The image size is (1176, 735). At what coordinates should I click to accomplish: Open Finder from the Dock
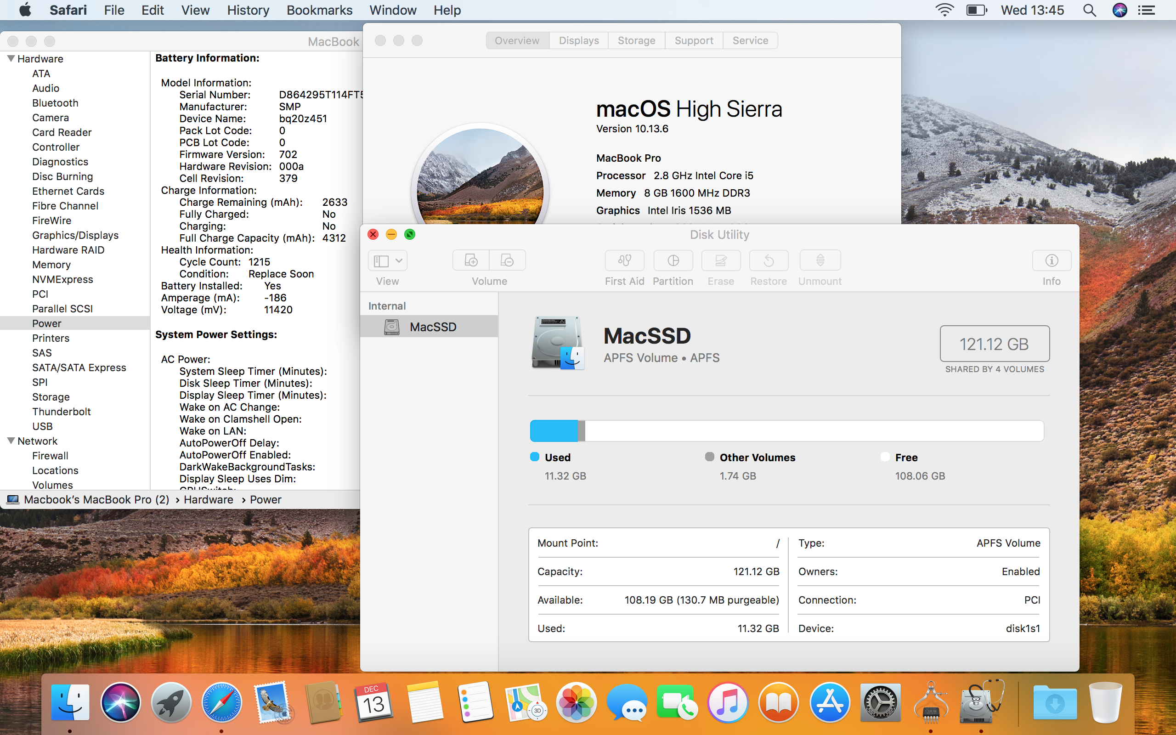70,702
